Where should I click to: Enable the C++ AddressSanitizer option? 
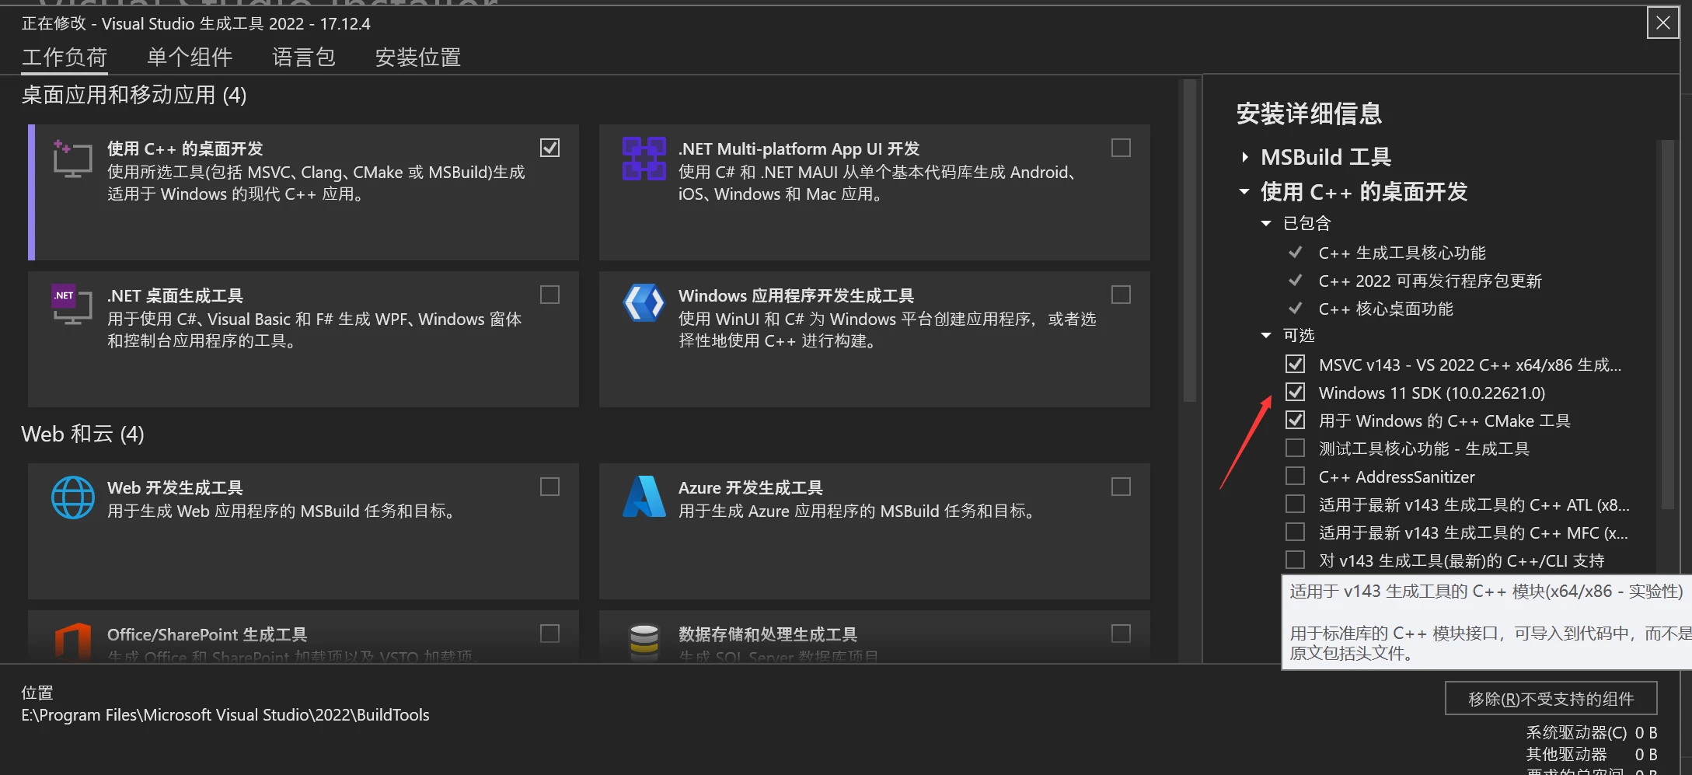tap(1295, 476)
